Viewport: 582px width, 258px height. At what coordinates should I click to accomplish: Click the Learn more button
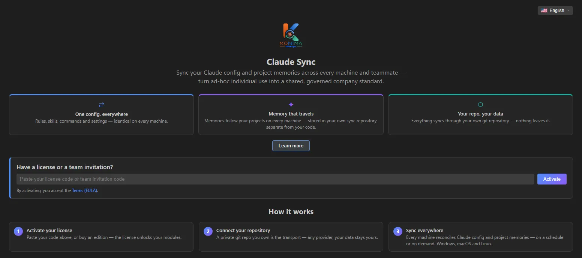[291, 145]
